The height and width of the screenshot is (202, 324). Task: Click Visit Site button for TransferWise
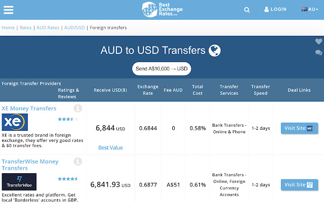point(299,185)
